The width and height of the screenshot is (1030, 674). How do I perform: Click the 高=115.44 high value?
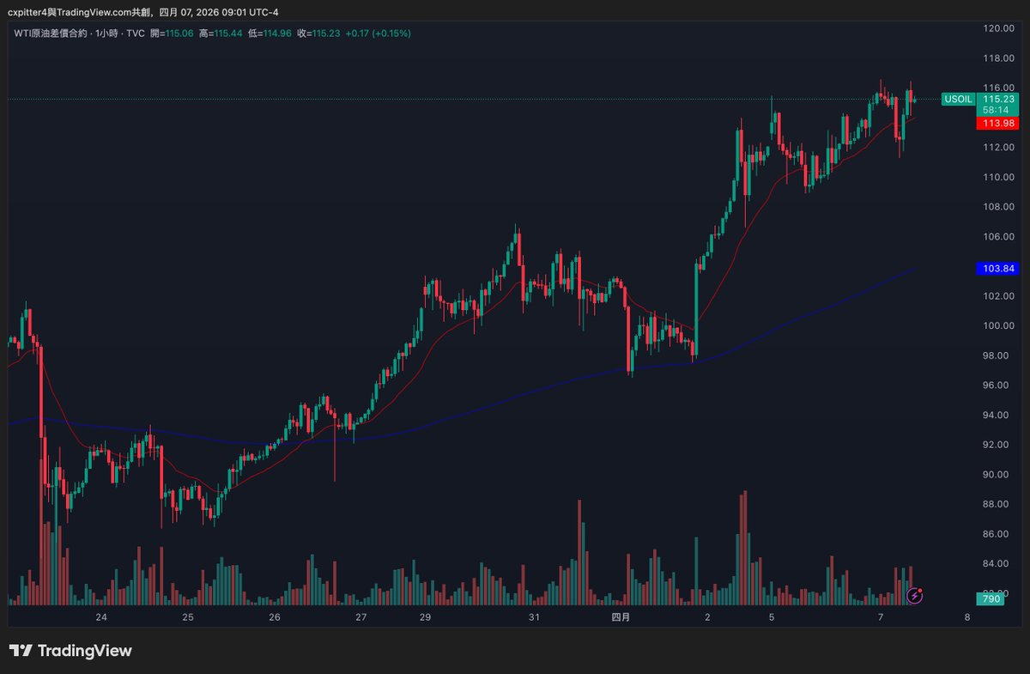coord(221,33)
